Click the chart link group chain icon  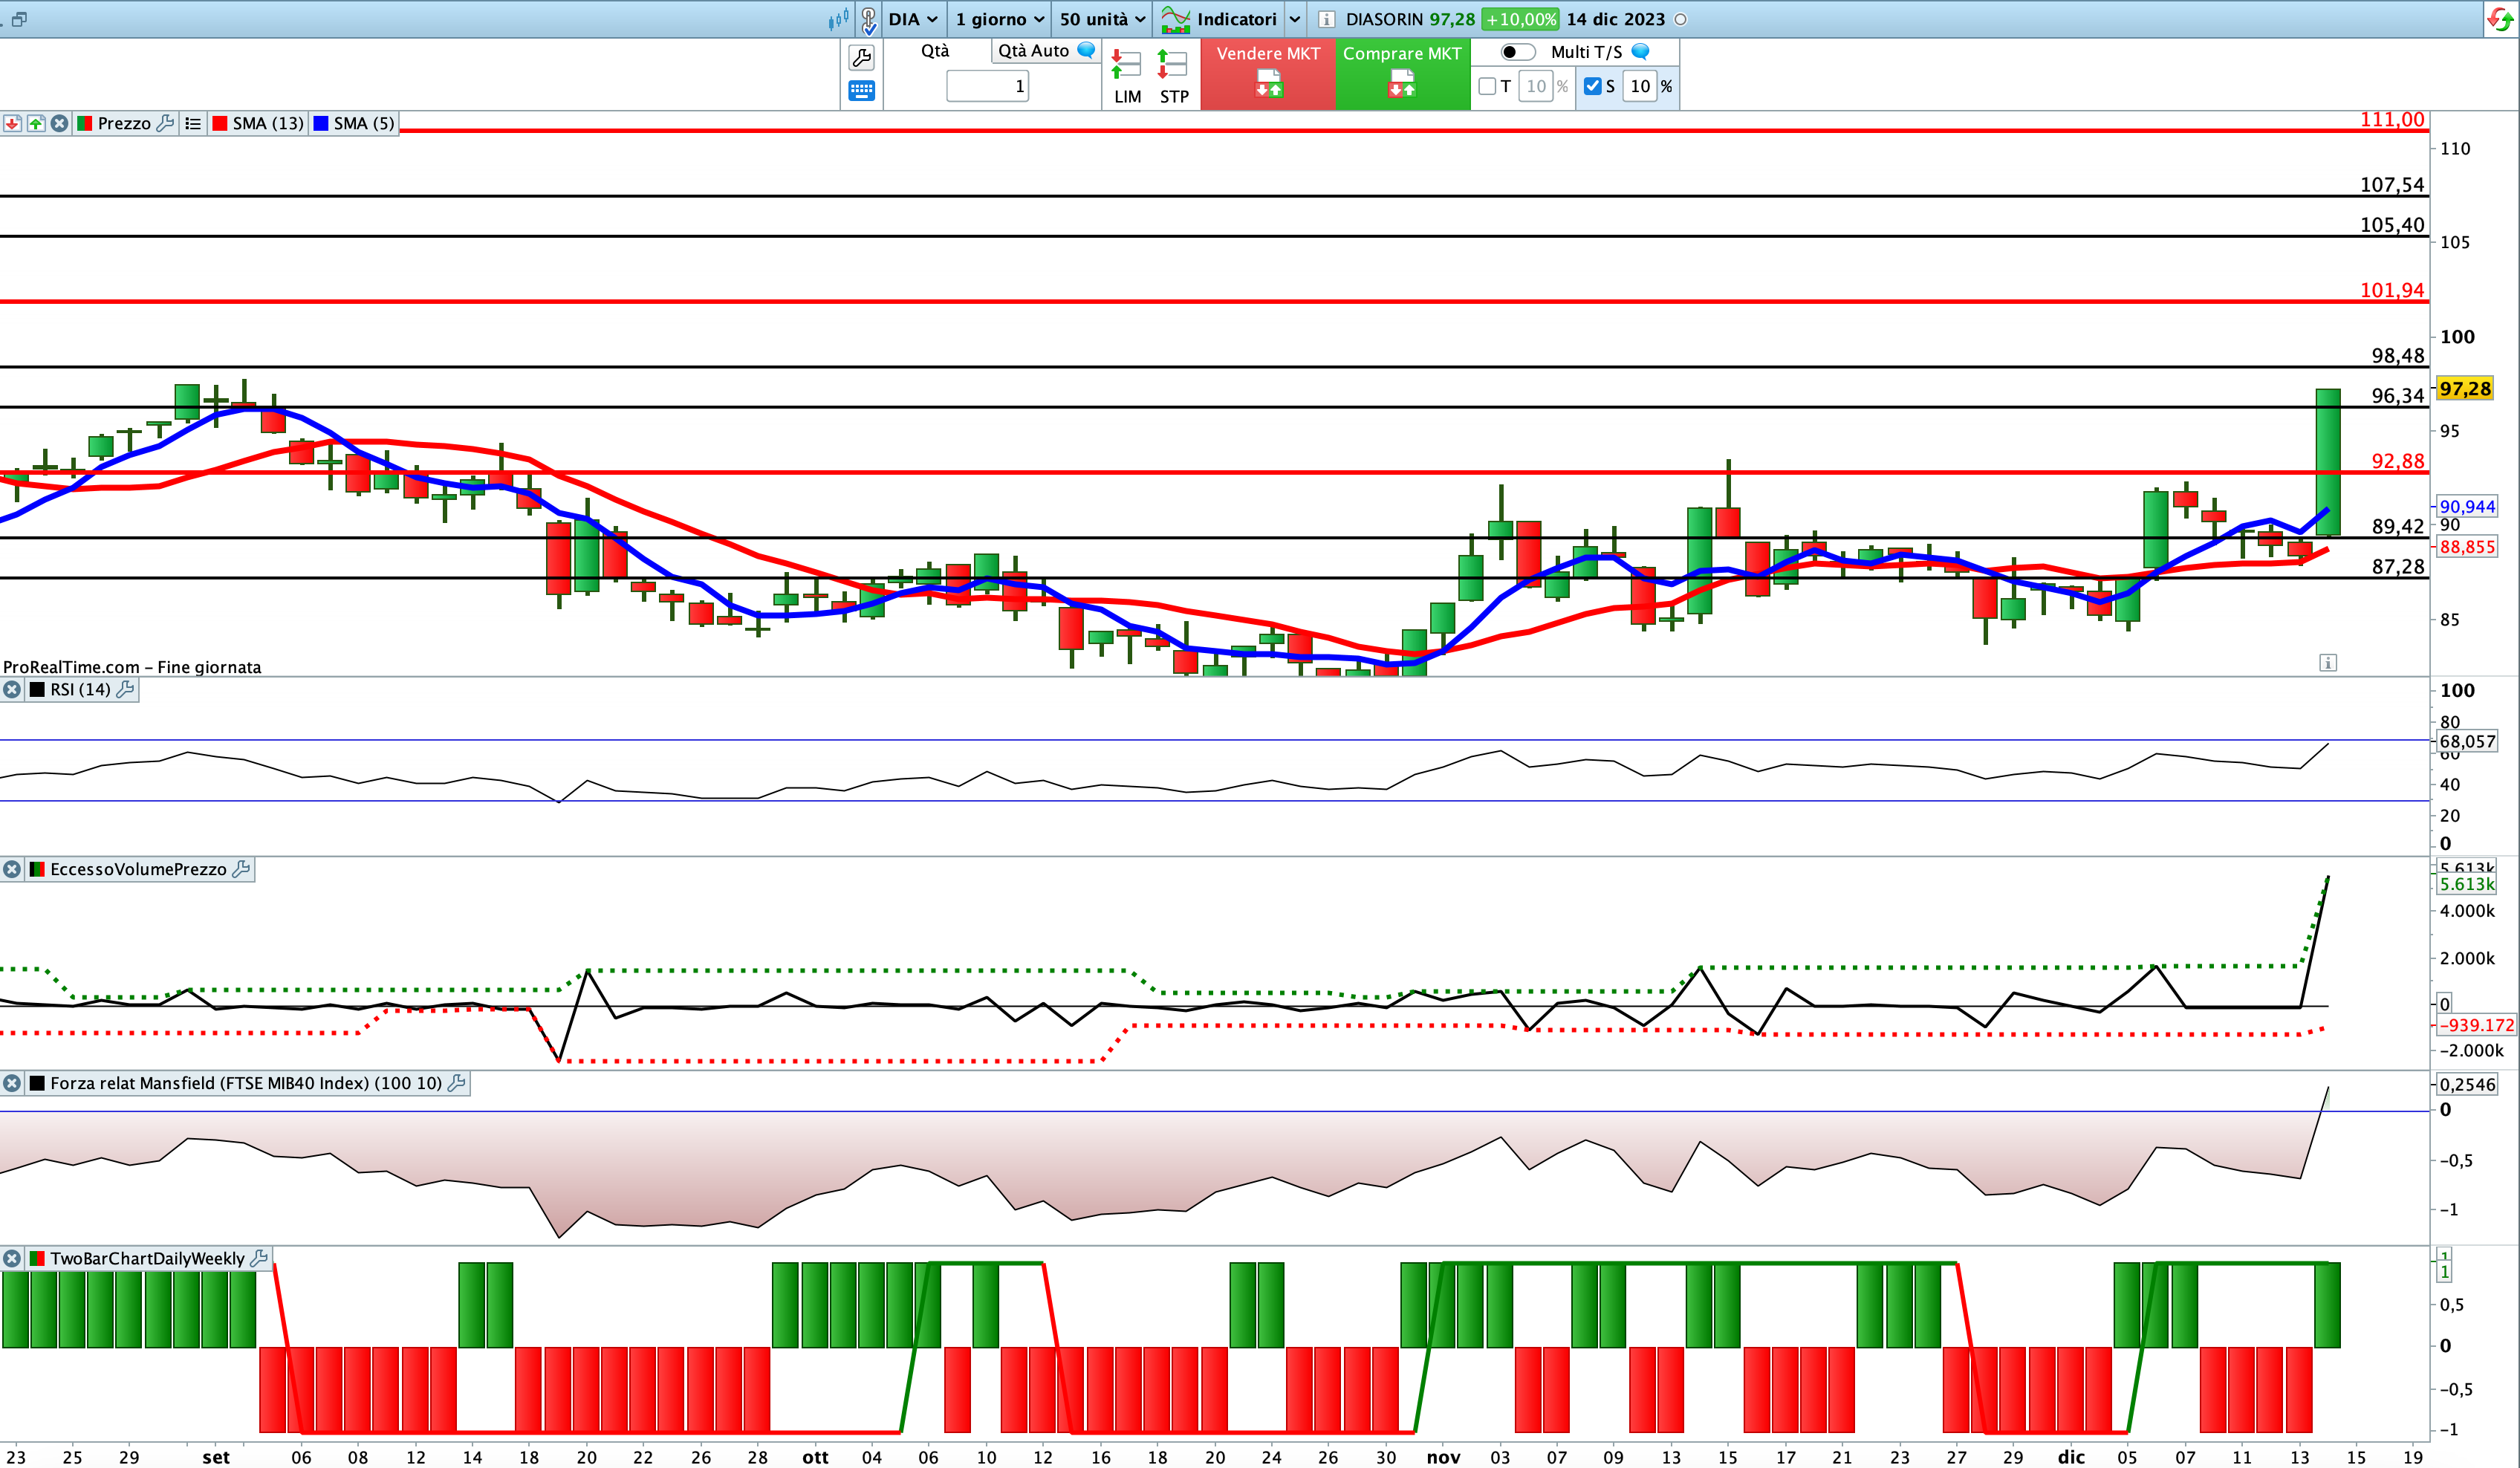point(868,19)
